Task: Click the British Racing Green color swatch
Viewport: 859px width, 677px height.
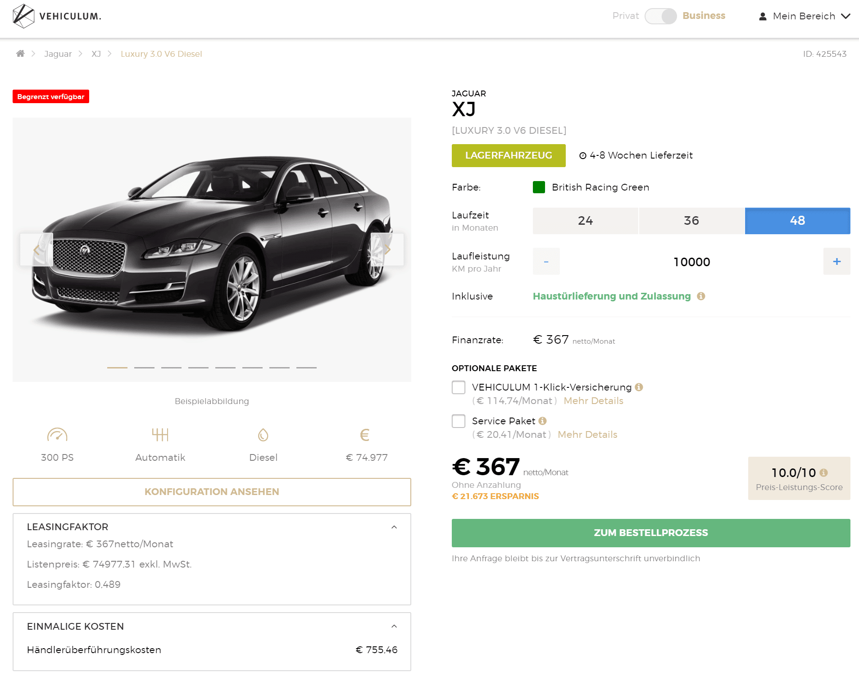Action: (539, 187)
